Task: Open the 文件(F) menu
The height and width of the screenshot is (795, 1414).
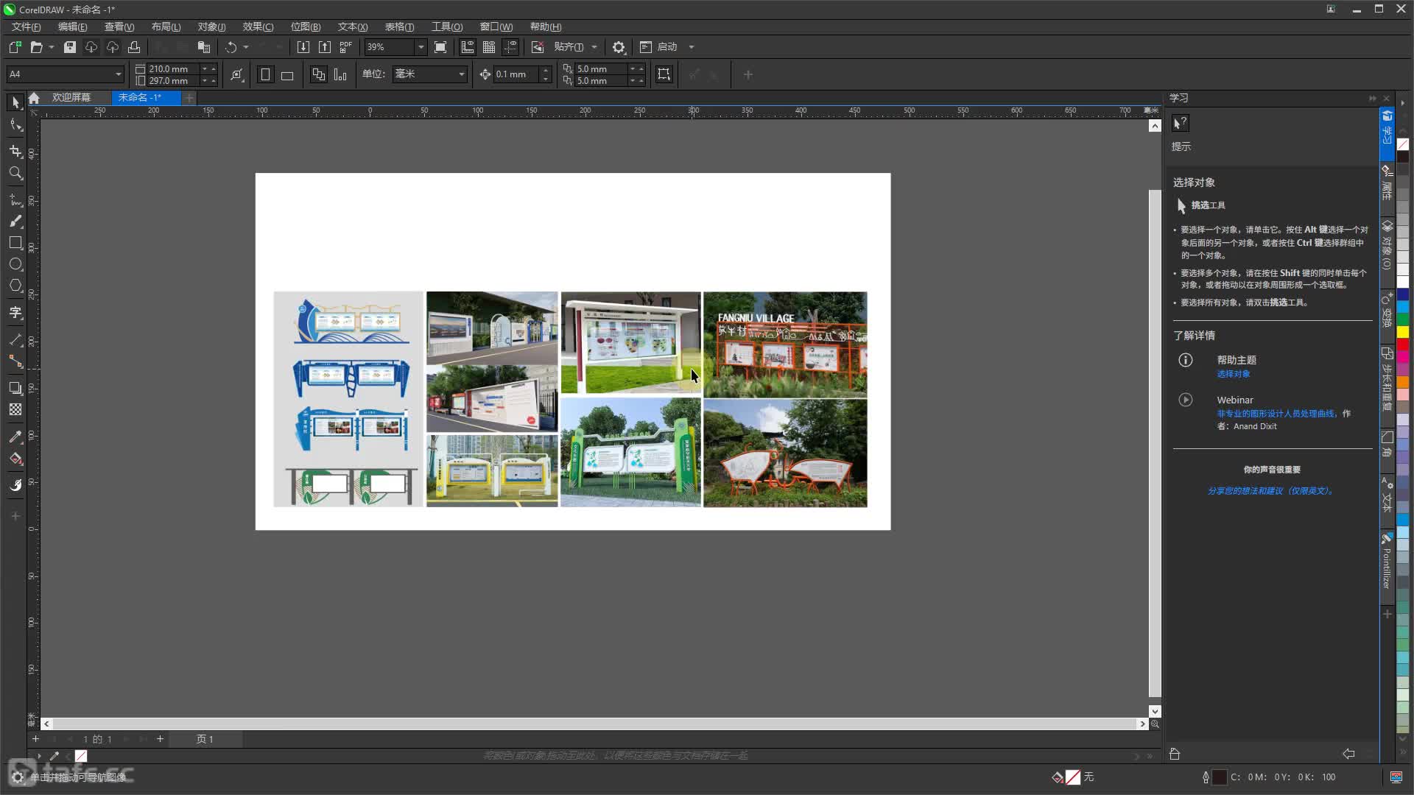Action: click(26, 26)
